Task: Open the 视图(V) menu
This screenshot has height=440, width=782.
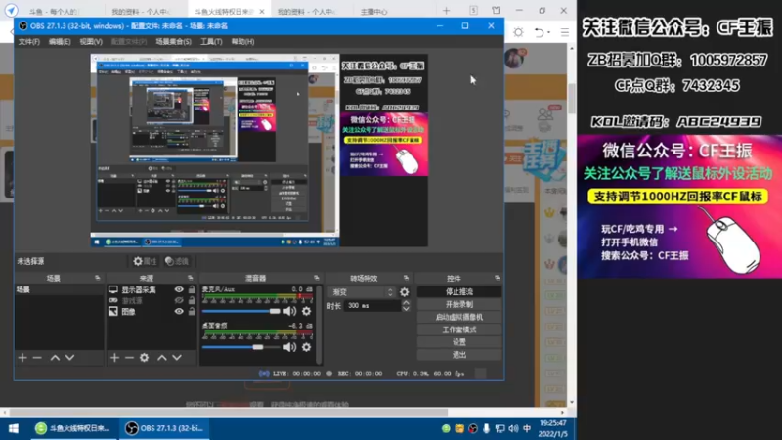Action: 91,42
